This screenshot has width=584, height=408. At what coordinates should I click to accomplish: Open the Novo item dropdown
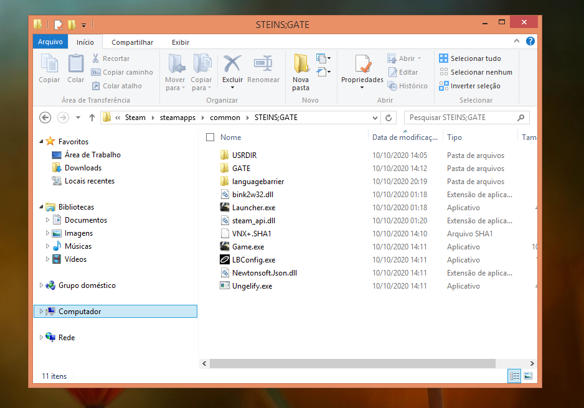(323, 58)
